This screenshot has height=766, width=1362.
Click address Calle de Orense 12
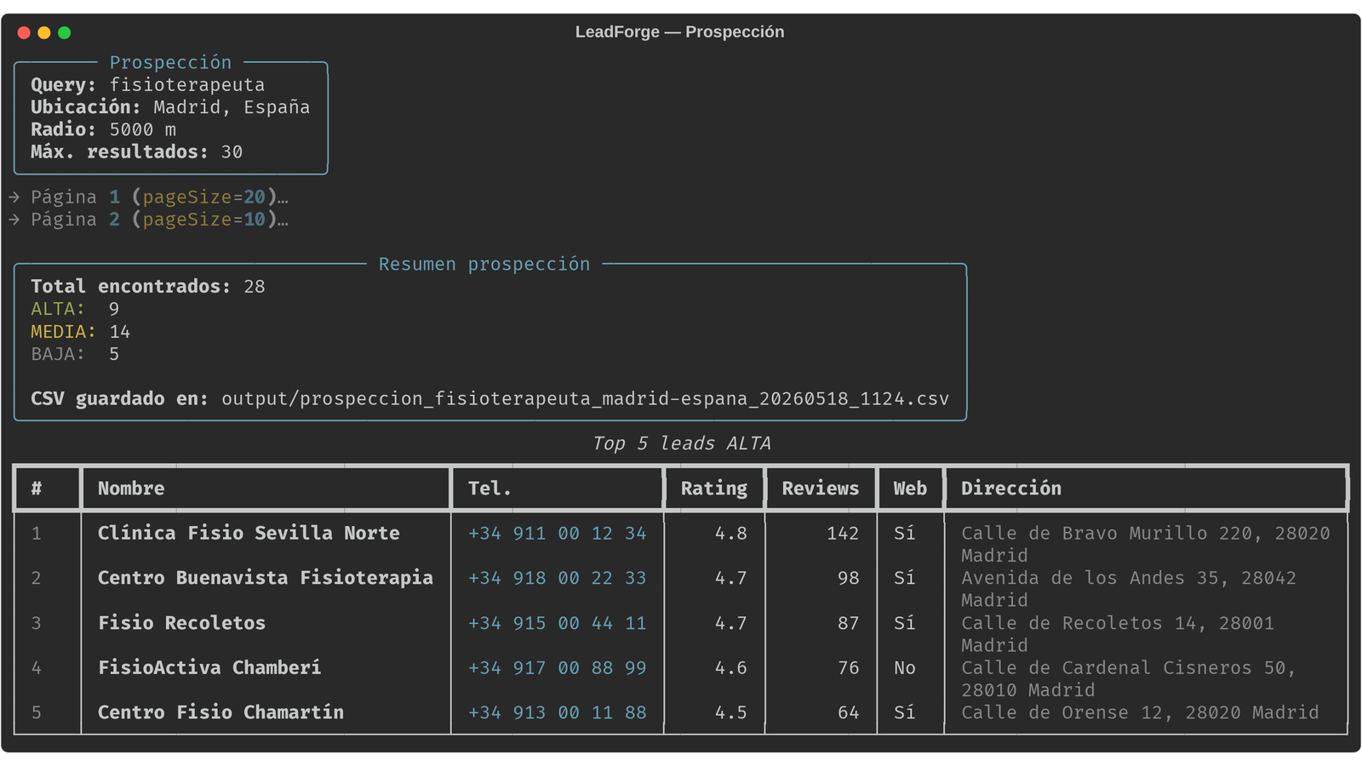[x=1140, y=712]
